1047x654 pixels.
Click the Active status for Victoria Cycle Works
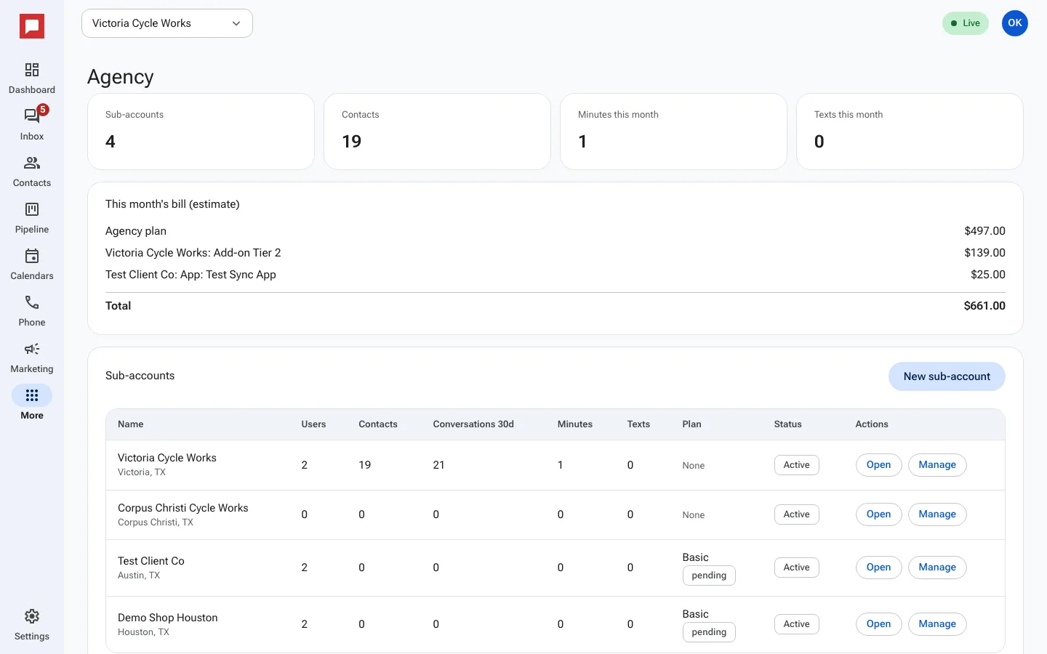click(796, 465)
